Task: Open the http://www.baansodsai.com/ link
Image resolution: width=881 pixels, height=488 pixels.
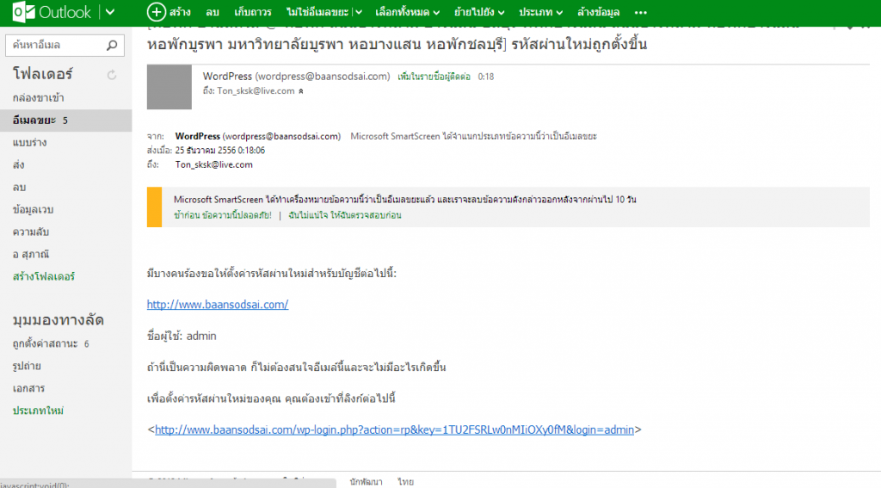Action: (218, 304)
